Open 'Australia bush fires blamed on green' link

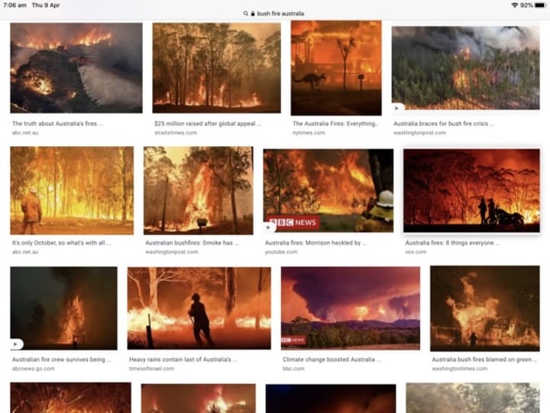coord(484,359)
